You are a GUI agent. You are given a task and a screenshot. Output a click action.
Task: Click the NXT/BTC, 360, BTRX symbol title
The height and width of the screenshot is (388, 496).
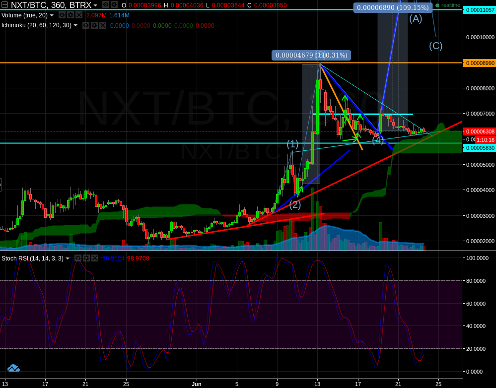point(51,5)
